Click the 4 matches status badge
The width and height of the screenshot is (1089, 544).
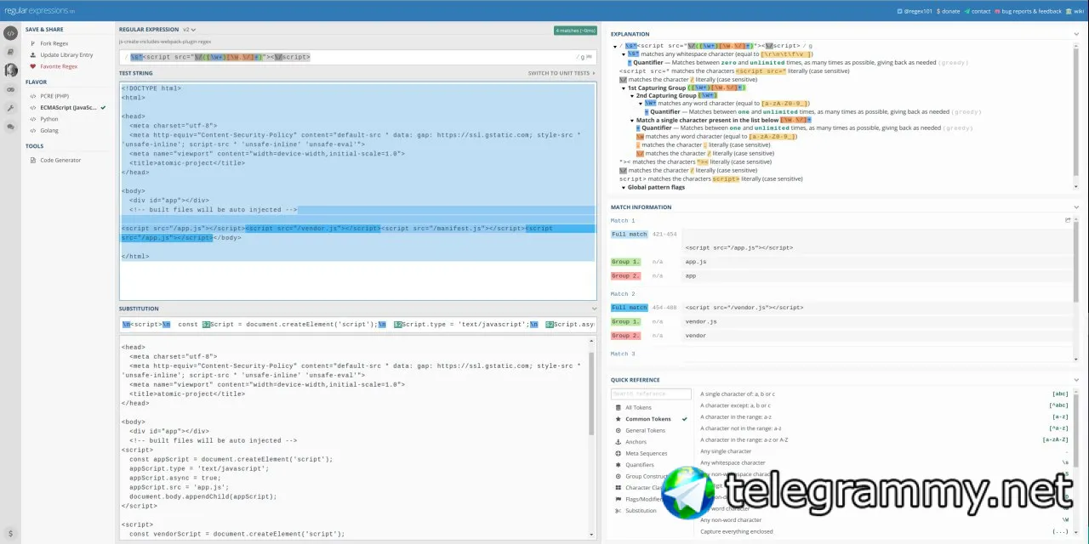[x=576, y=31]
